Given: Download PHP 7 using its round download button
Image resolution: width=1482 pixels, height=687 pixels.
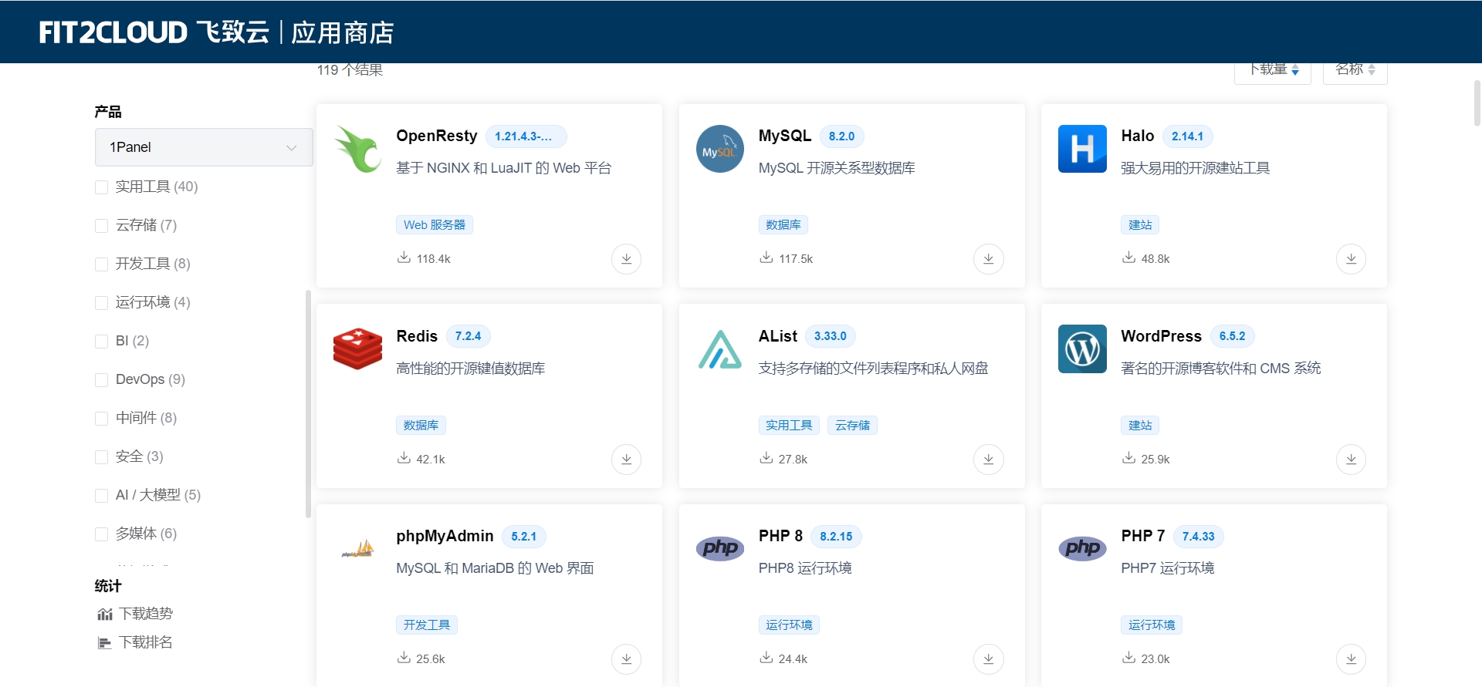Looking at the screenshot, I should [x=1351, y=659].
